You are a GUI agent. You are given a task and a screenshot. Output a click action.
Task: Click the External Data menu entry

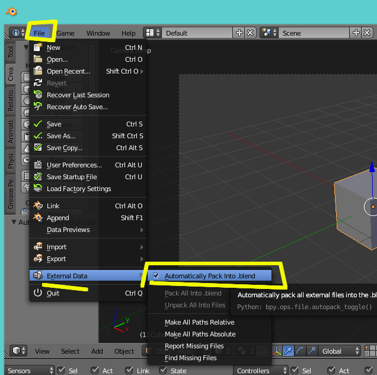click(88, 276)
